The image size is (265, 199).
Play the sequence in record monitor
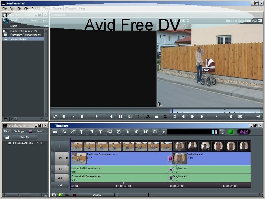point(216,116)
